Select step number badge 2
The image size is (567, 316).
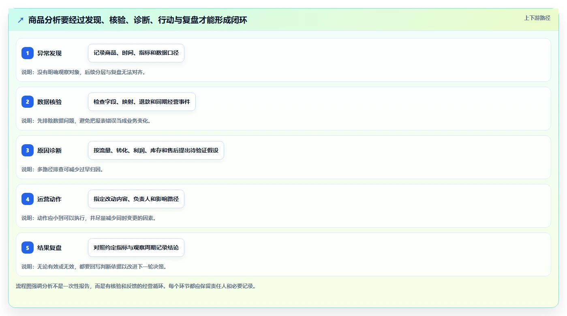tap(28, 102)
